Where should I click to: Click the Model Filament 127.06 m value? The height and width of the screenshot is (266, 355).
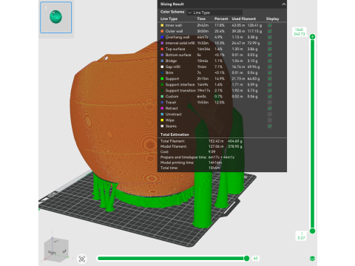coord(216,146)
